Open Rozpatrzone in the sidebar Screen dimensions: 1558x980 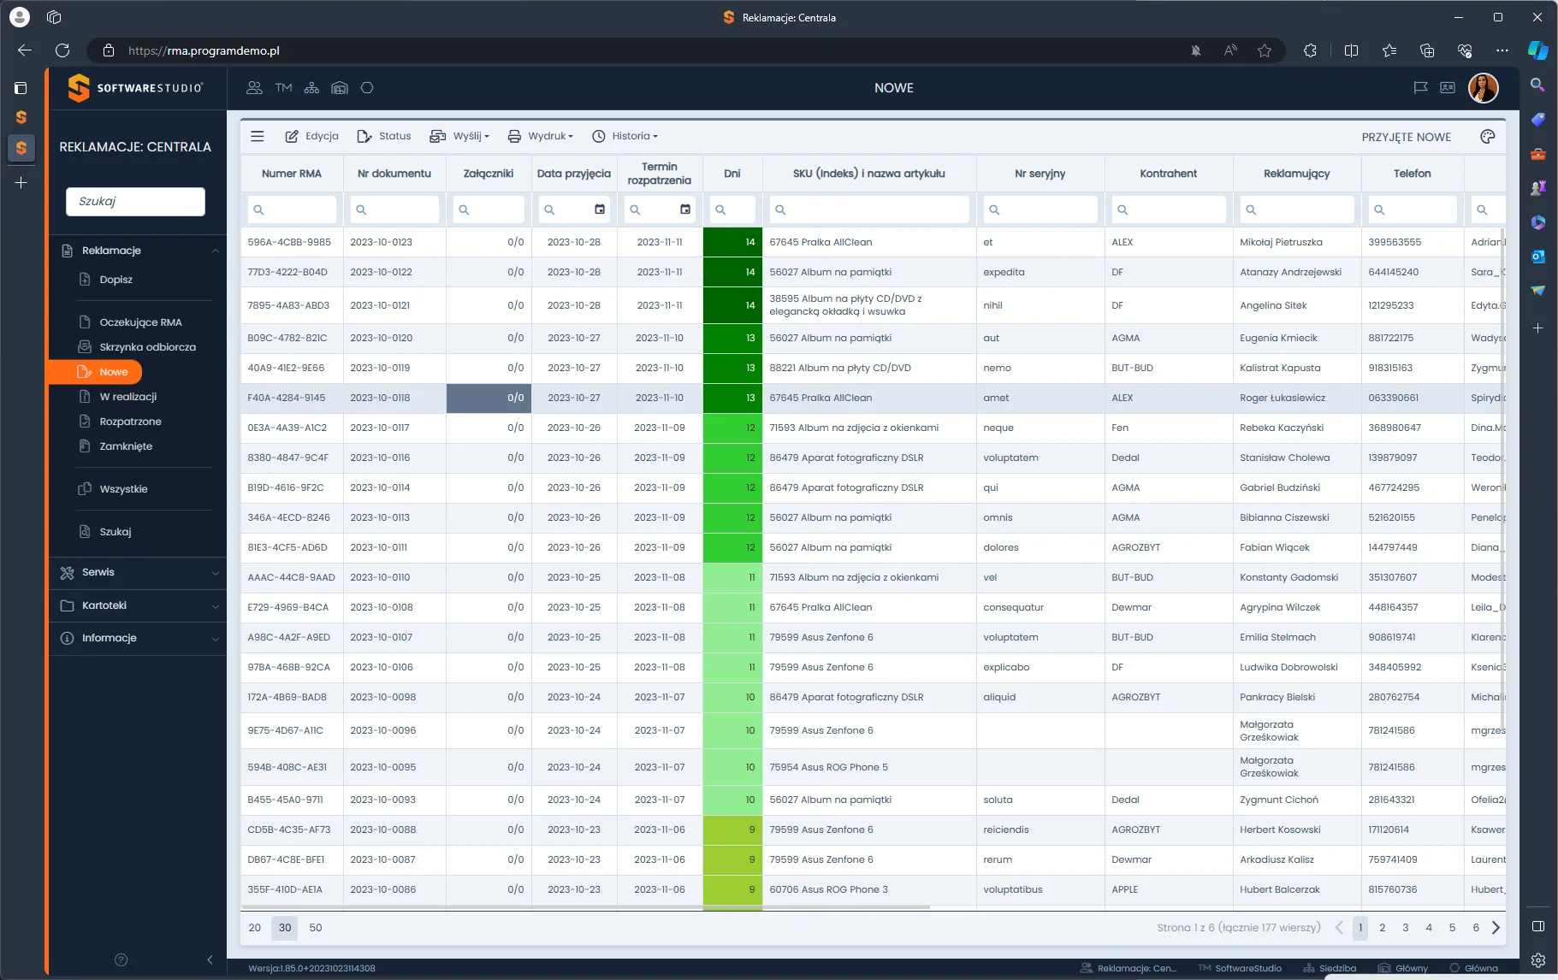click(130, 422)
